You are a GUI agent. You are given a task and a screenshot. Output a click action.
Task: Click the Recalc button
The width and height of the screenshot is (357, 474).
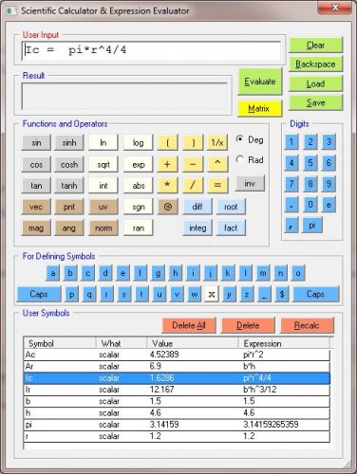point(307,325)
